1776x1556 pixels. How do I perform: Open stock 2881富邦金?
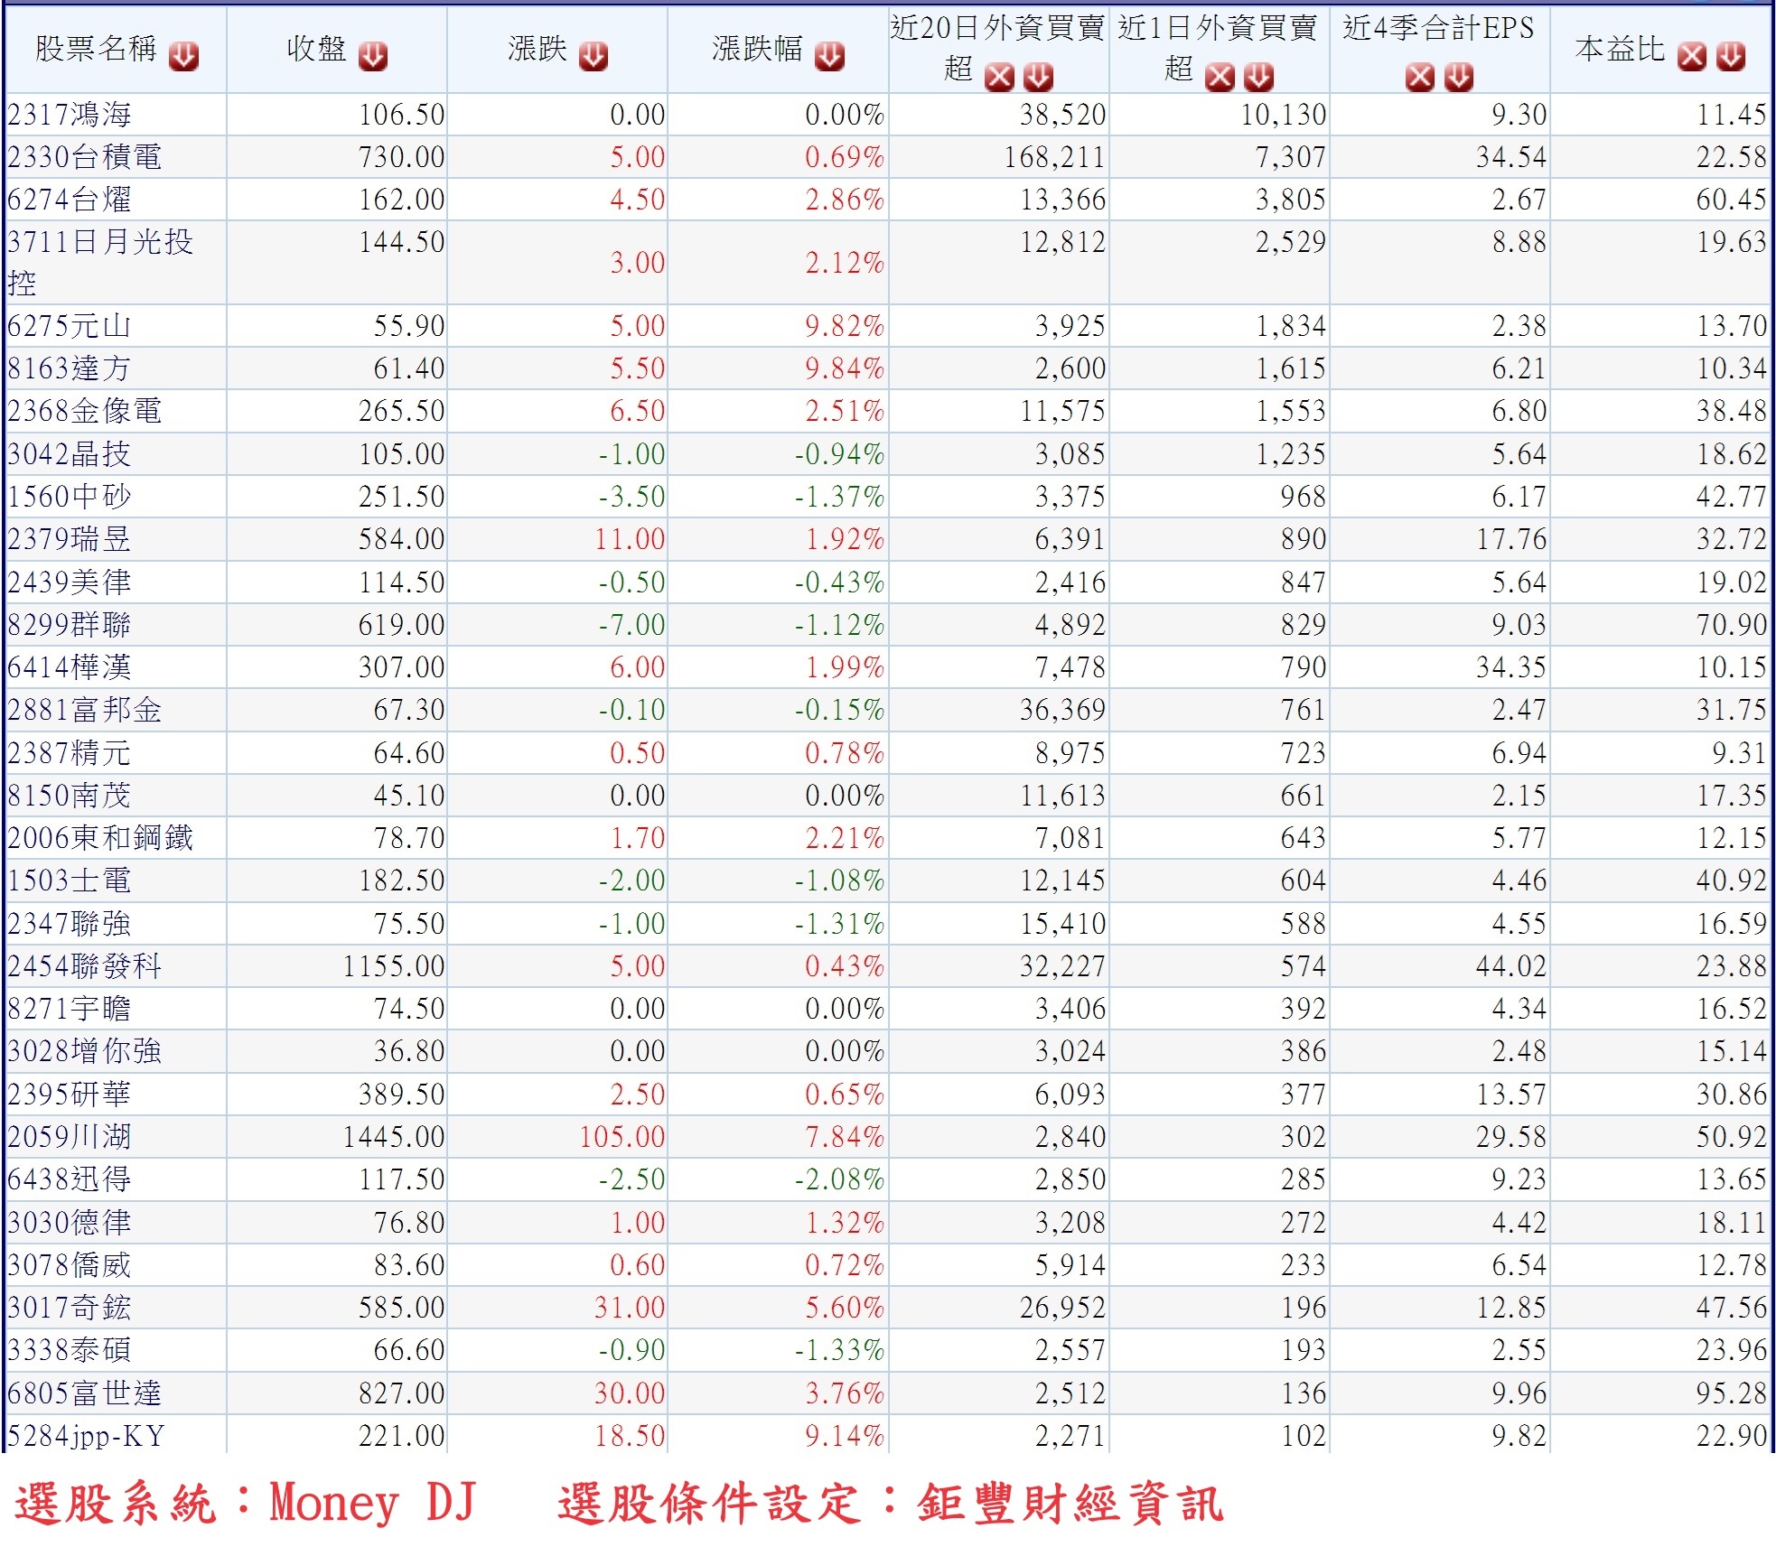tap(85, 710)
